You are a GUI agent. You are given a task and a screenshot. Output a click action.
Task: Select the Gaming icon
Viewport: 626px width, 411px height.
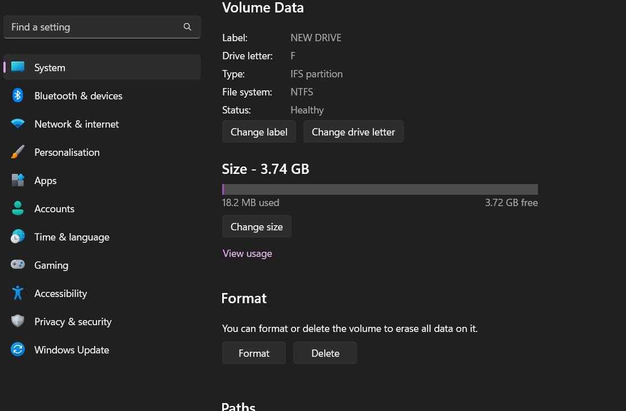(x=17, y=264)
